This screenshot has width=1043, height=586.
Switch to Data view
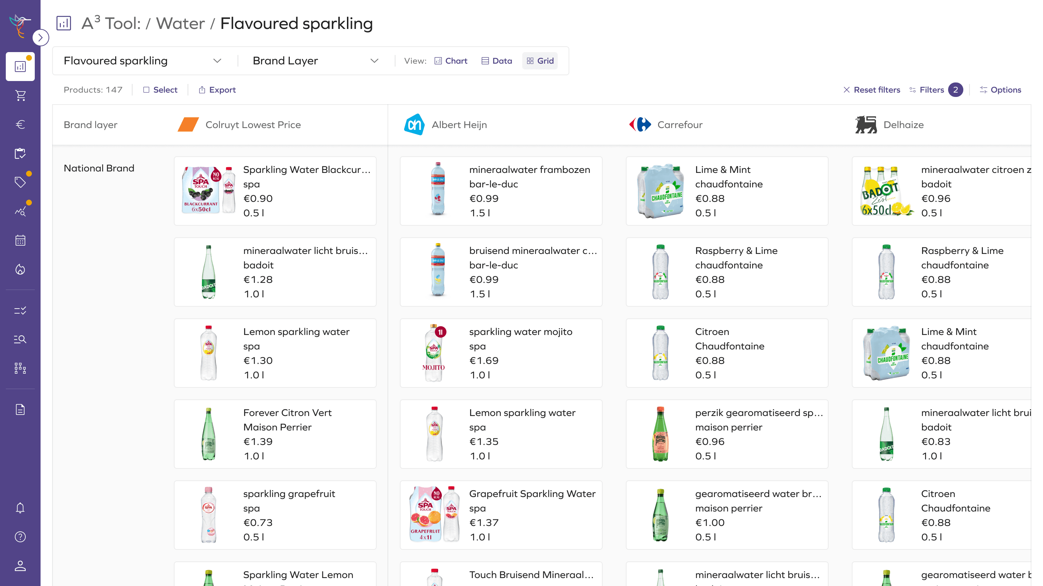pos(497,61)
